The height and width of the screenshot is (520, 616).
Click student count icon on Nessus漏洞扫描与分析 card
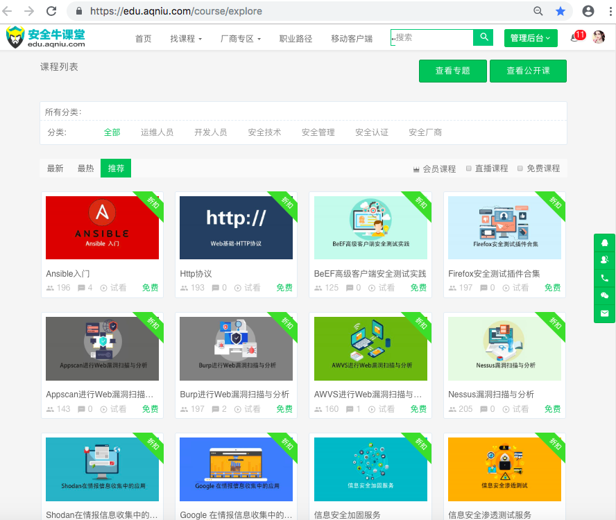click(x=452, y=409)
